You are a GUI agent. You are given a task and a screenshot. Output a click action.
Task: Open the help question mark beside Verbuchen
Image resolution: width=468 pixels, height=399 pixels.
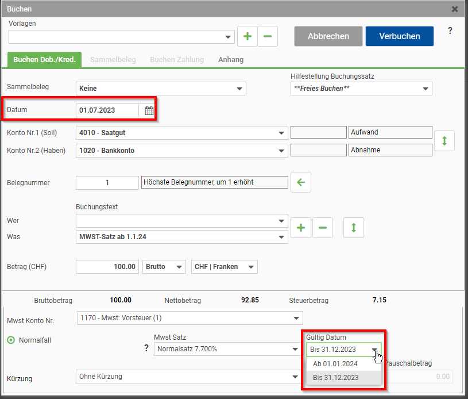click(450, 30)
